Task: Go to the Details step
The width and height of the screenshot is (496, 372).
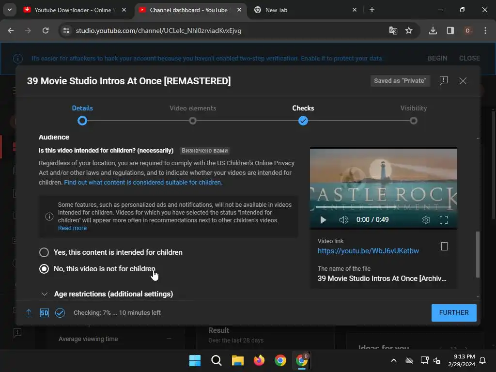Action: click(82, 108)
